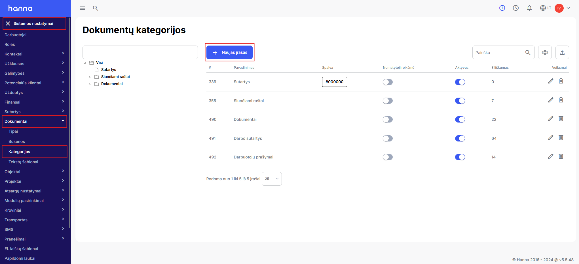Viewport: 579px width, 264px height.
Task: Open the notifications bell
Action: [529, 8]
